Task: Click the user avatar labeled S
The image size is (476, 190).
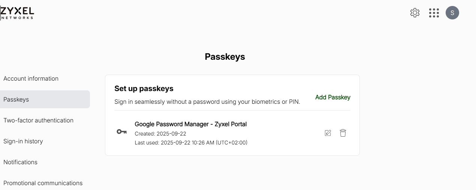Action: [452, 13]
